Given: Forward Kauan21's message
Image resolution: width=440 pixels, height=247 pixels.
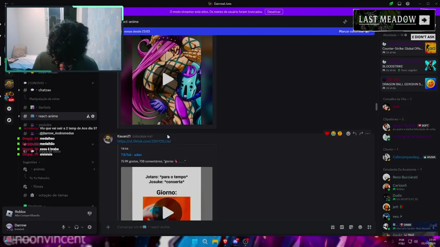Looking at the screenshot, I should pyautogui.click(x=361, y=133).
